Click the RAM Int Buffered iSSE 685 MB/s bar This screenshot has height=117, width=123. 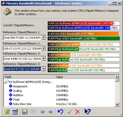tap(84, 55)
